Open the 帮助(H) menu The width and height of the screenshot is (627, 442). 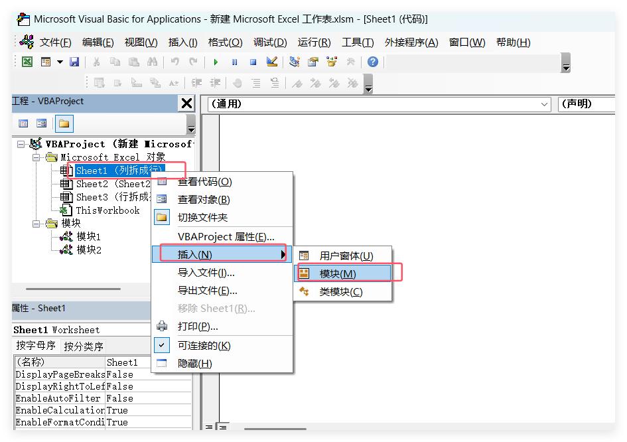tap(513, 42)
